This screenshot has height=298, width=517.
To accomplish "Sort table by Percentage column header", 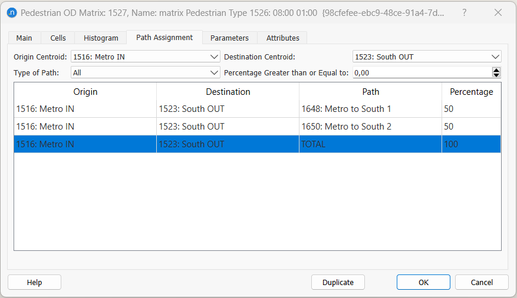I will click(471, 92).
